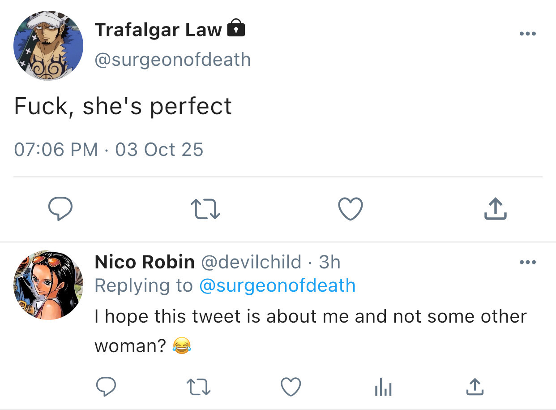The image size is (556, 410).
Task: Retweet Nico Robin's reply
Action: tap(198, 387)
